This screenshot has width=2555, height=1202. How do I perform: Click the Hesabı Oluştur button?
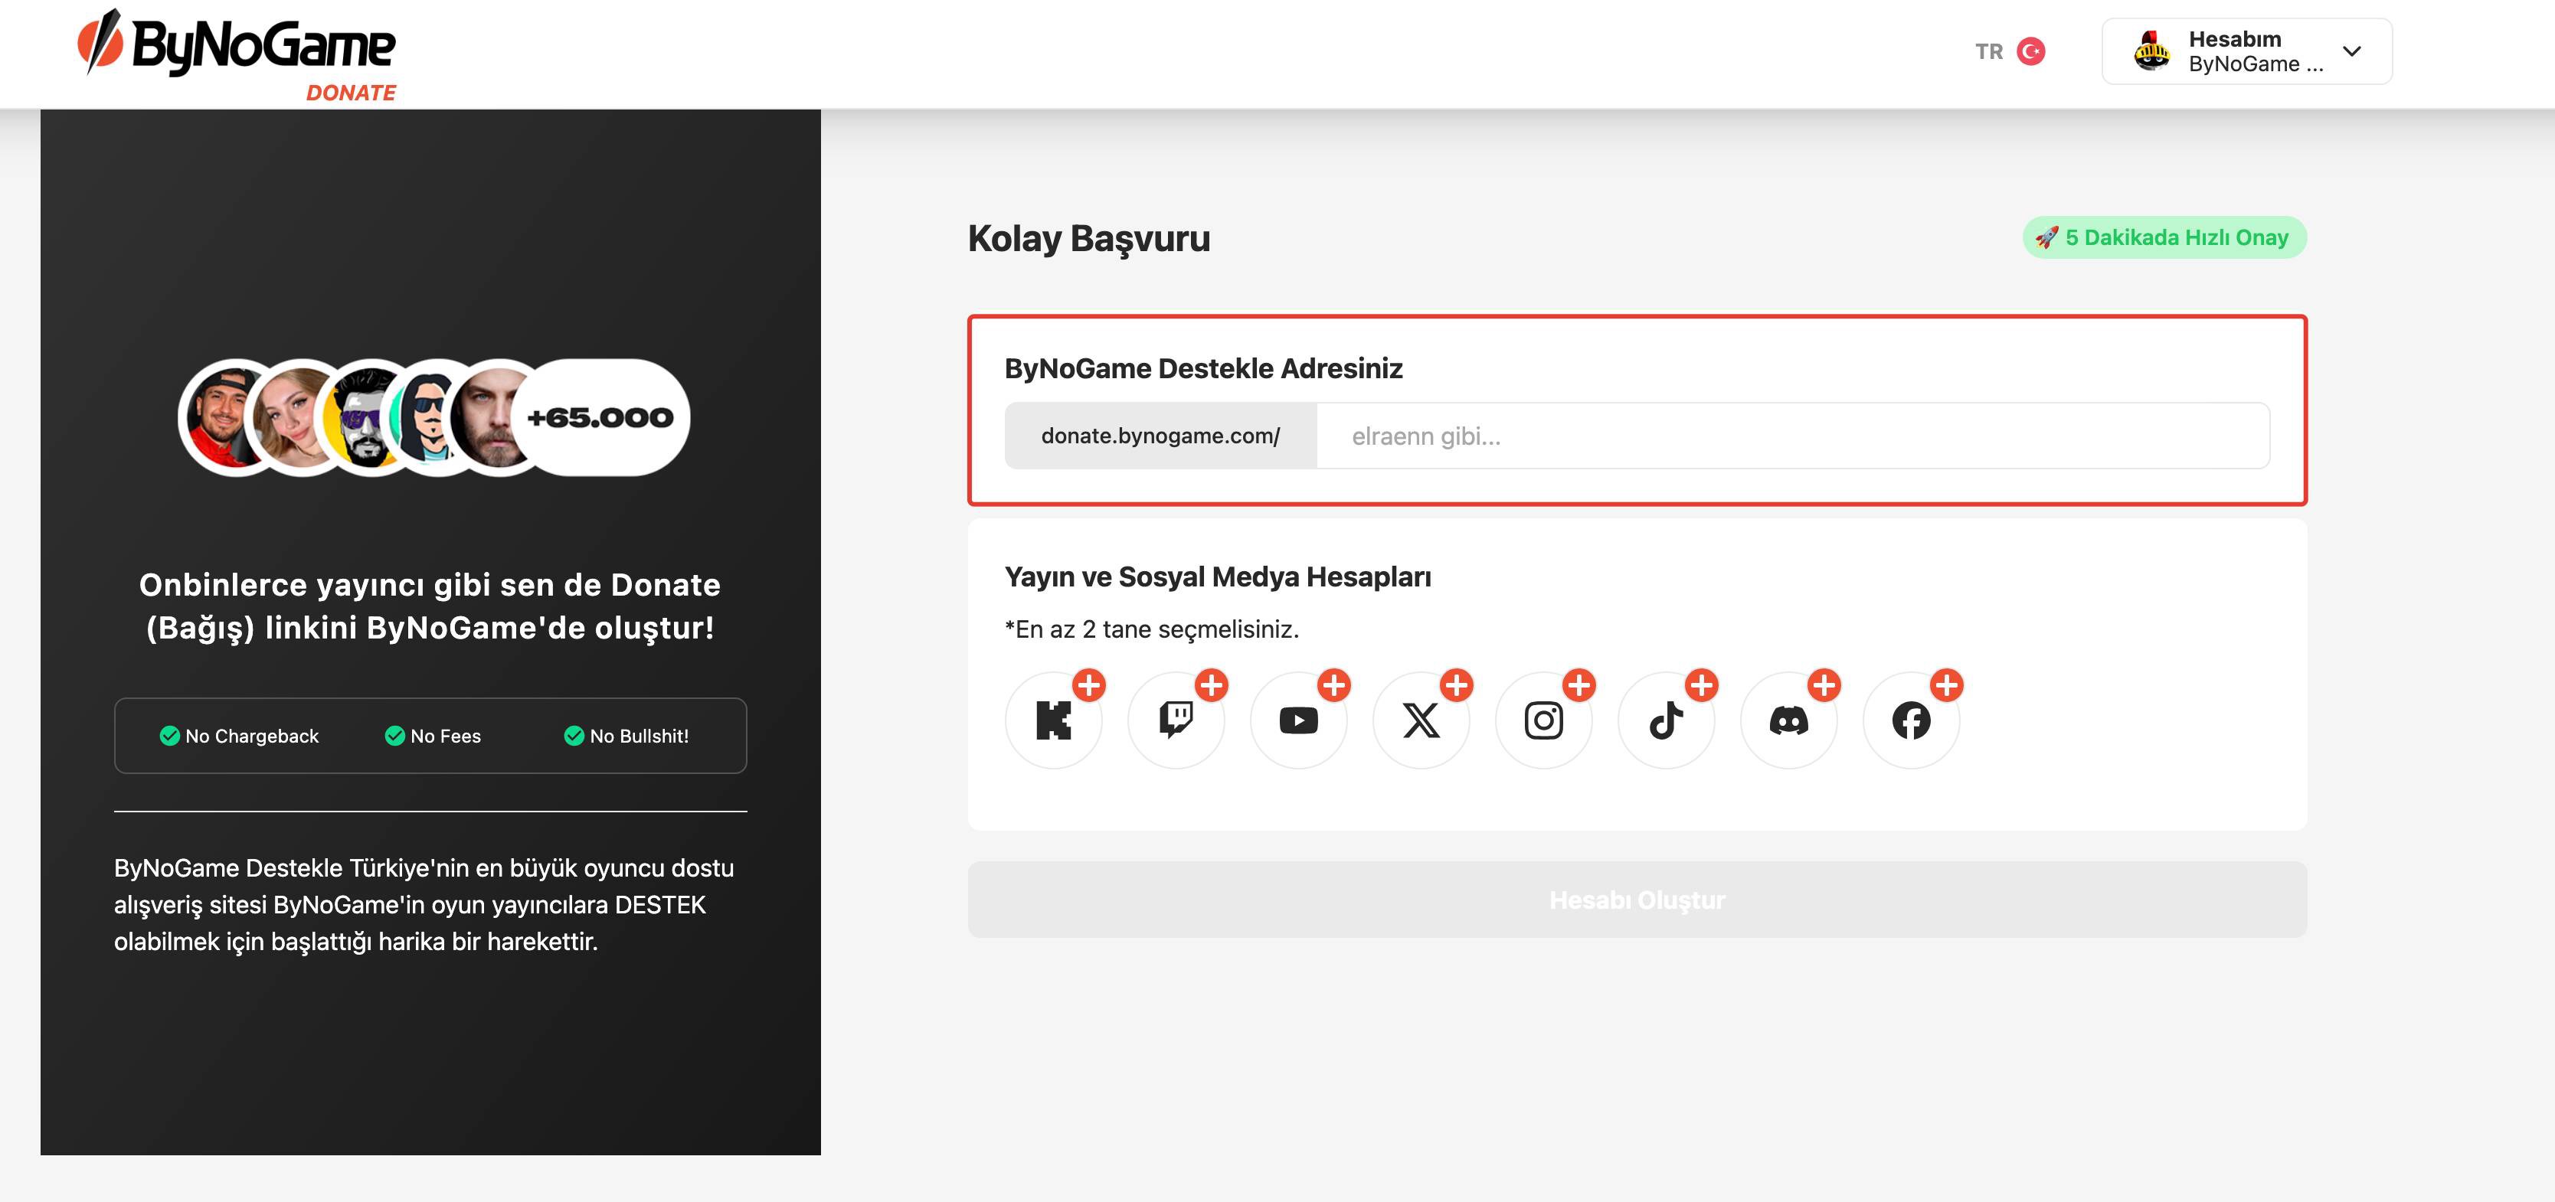(x=1637, y=900)
